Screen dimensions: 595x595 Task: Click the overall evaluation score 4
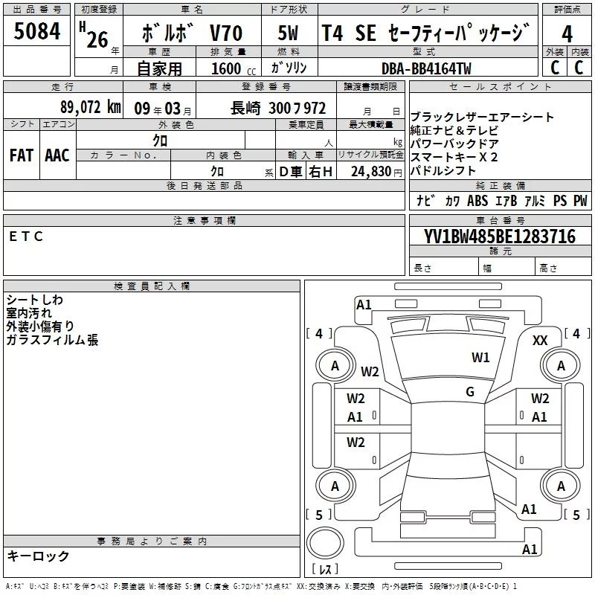click(567, 33)
